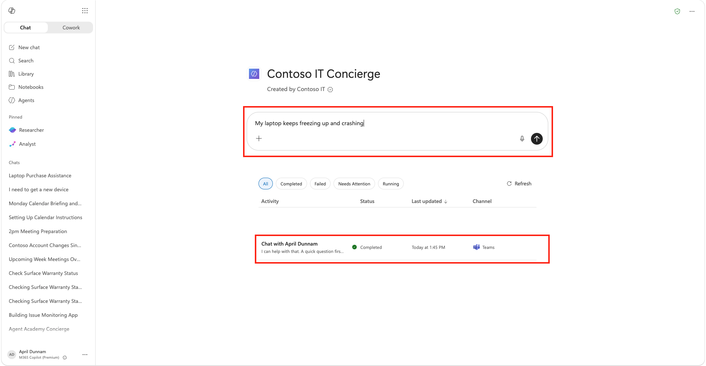Filter activities by Completed
The image size is (706, 366).
click(x=291, y=184)
